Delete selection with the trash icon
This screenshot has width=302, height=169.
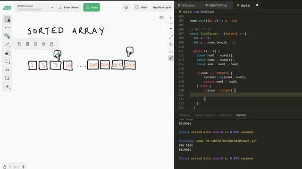[27, 44]
